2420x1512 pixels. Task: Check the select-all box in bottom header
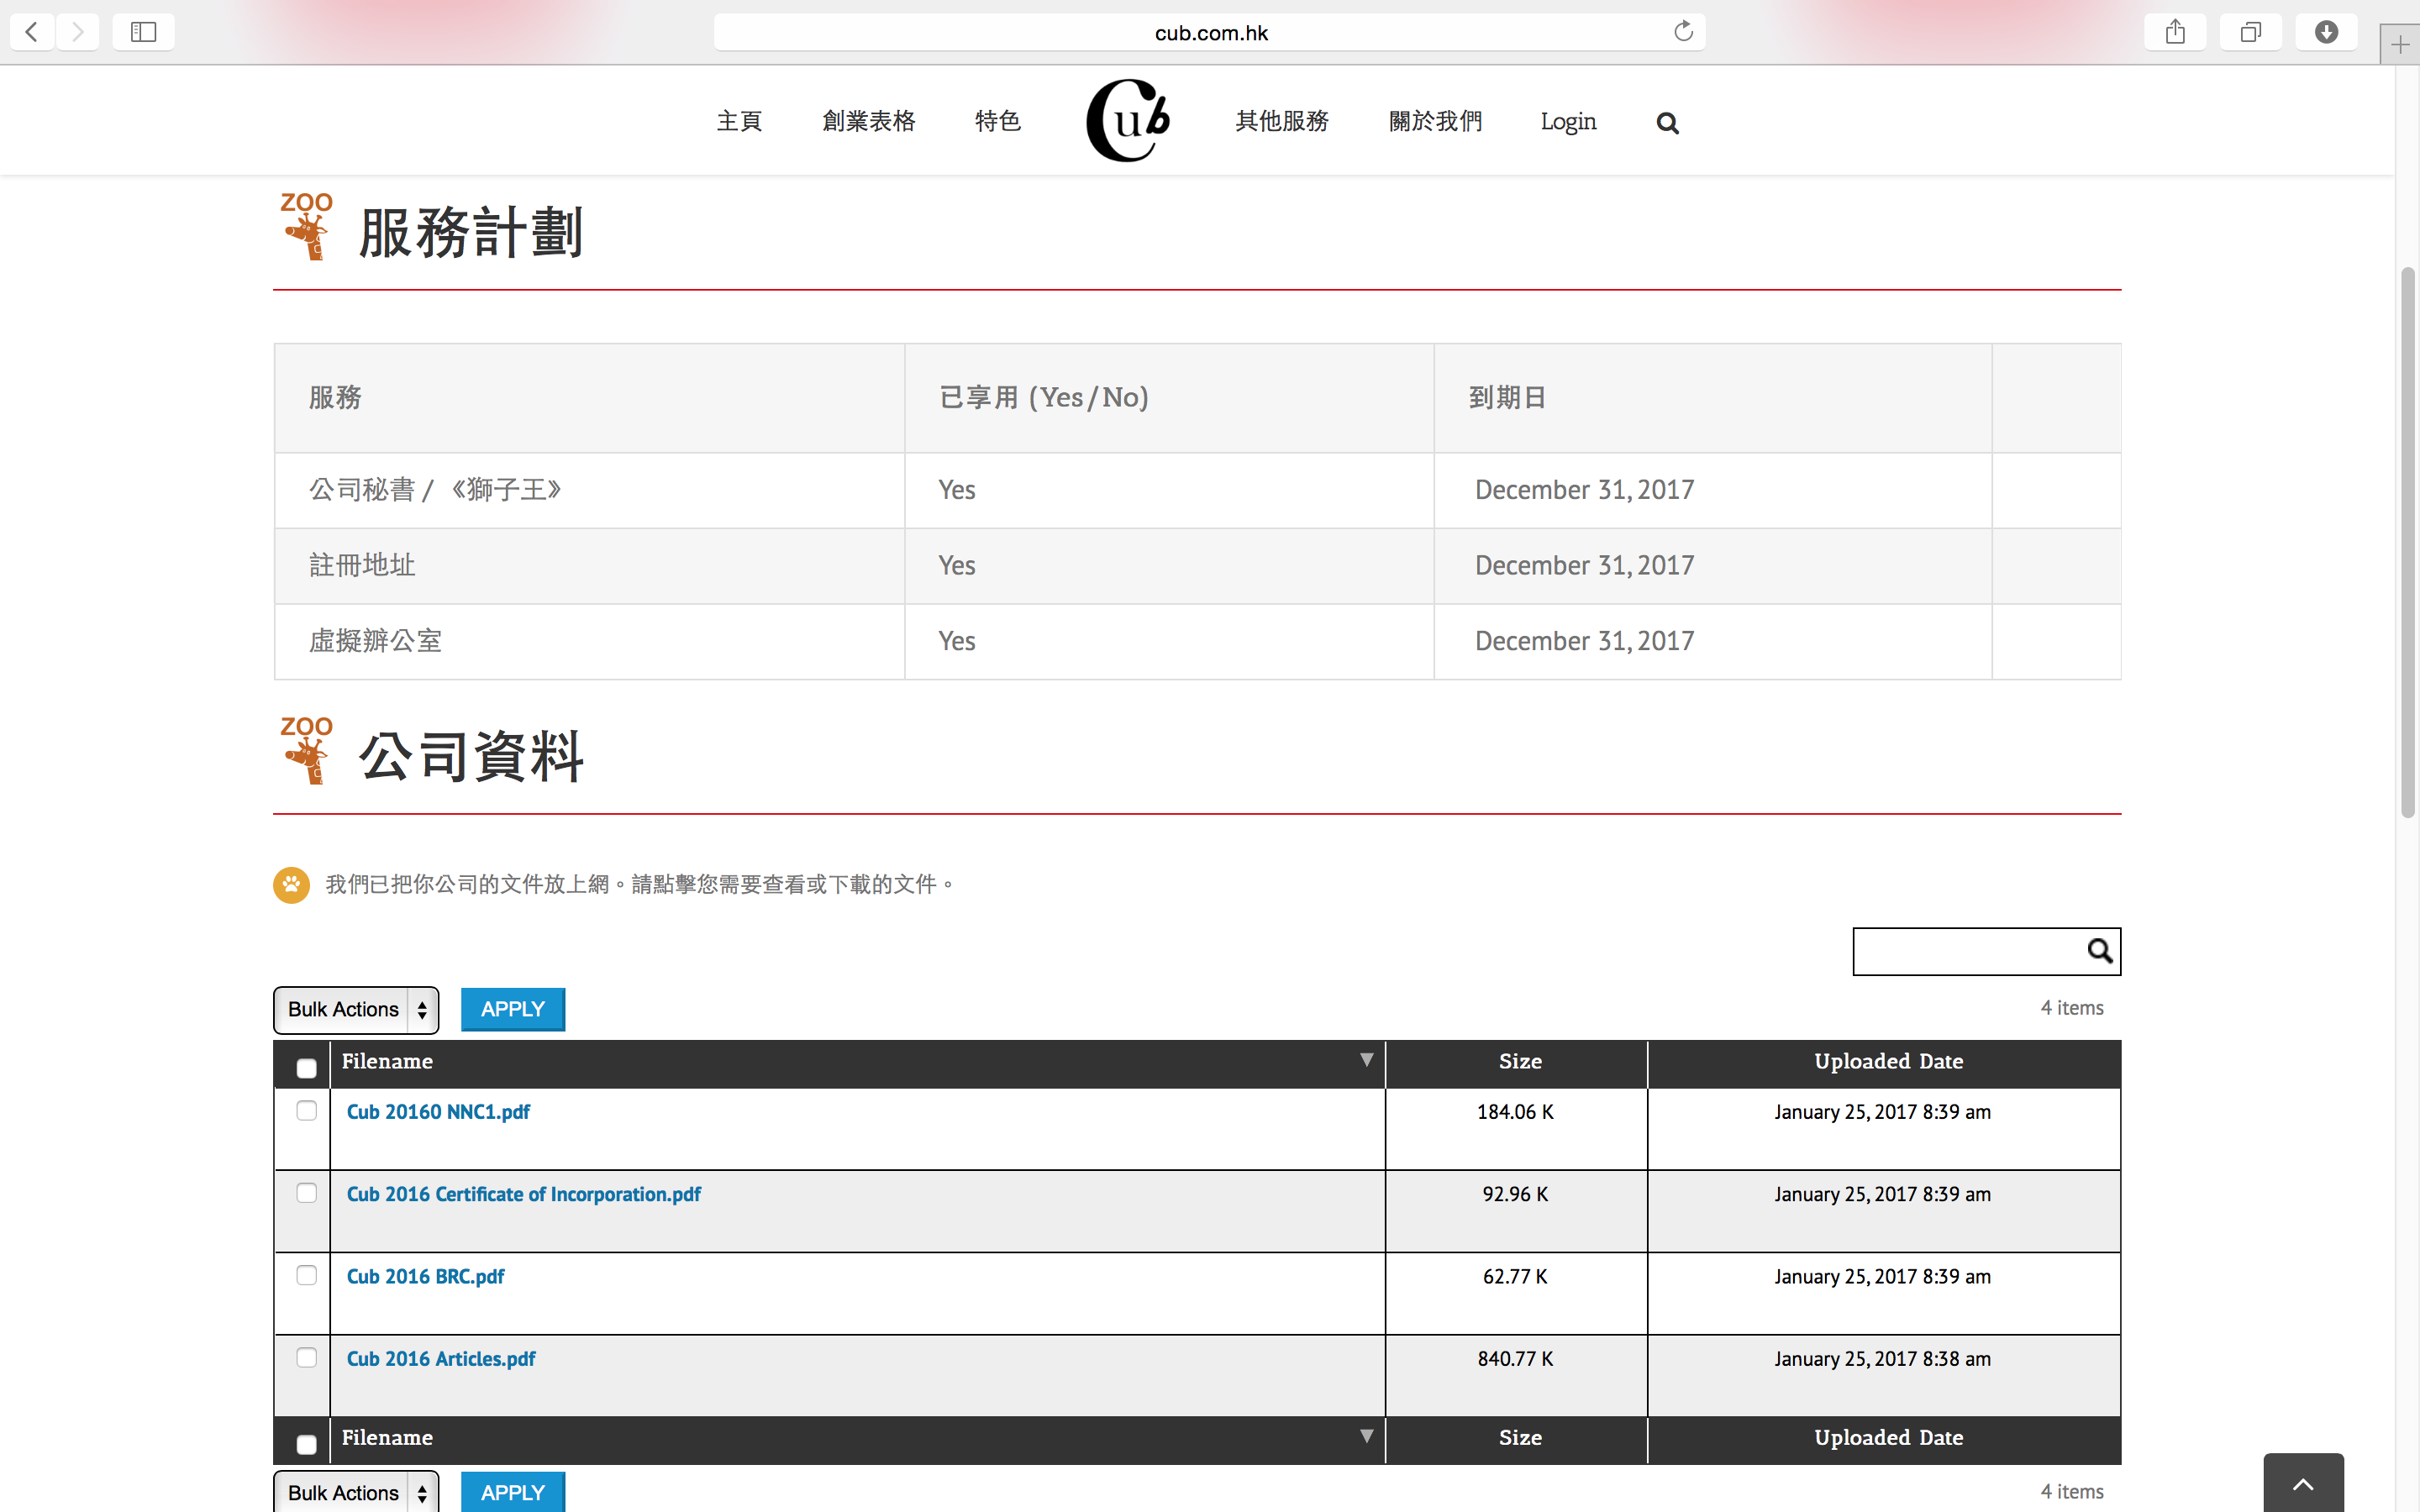click(x=306, y=1444)
